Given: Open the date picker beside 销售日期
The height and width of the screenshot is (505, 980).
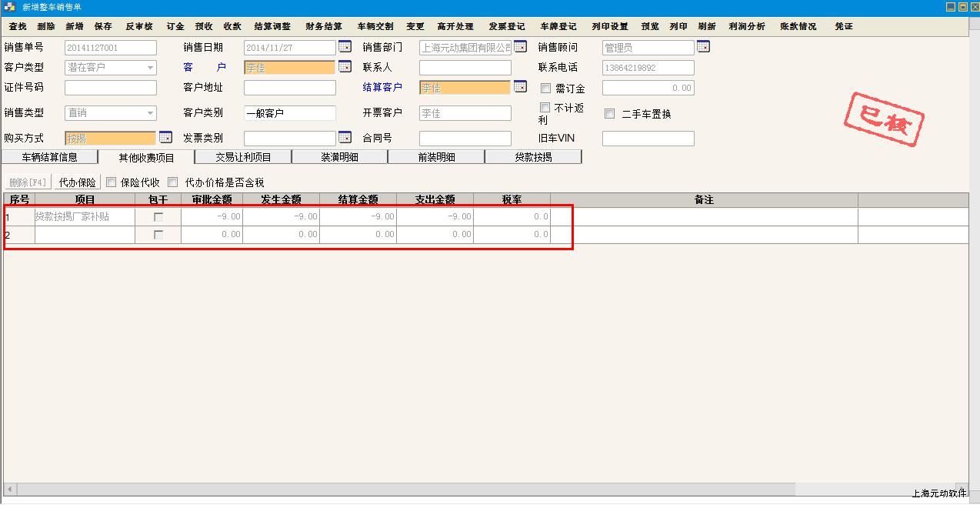Looking at the screenshot, I should coord(345,47).
